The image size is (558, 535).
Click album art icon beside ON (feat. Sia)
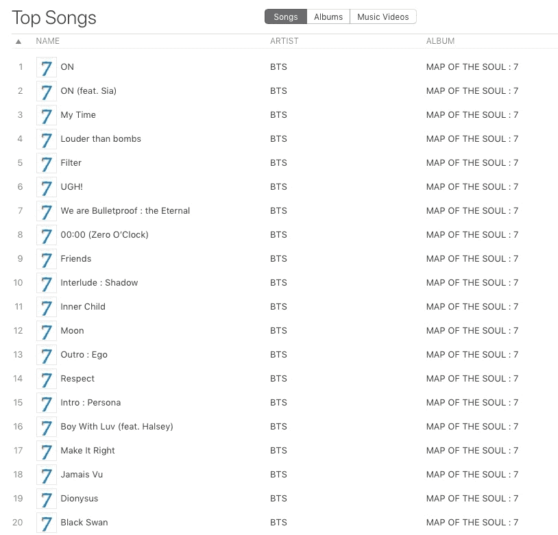tap(46, 91)
